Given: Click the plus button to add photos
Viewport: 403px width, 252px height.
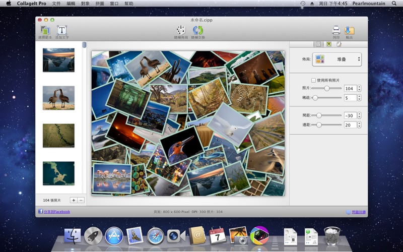Looking at the screenshot, I should click(74, 200).
